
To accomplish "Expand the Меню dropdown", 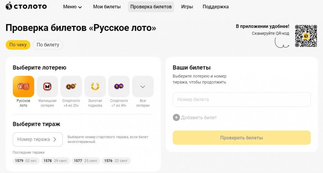I will point(72,7).
